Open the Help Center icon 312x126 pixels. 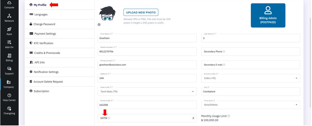coord(9,95)
